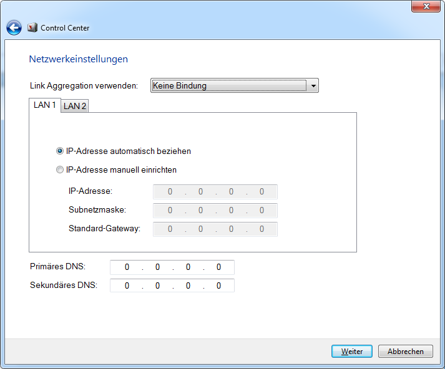This screenshot has width=445, height=369.
Task: Close the Control Center window
Action: [x=426, y=6]
